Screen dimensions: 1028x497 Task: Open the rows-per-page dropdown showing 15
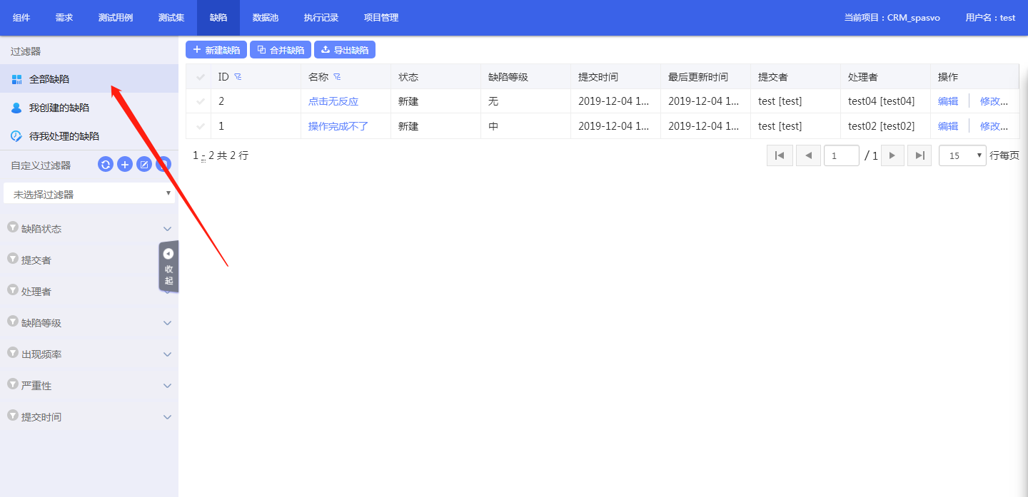(x=962, y=155)
